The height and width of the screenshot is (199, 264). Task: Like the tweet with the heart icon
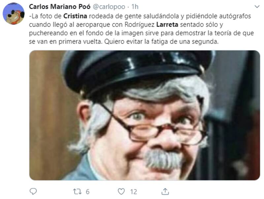tap(121, 191)
